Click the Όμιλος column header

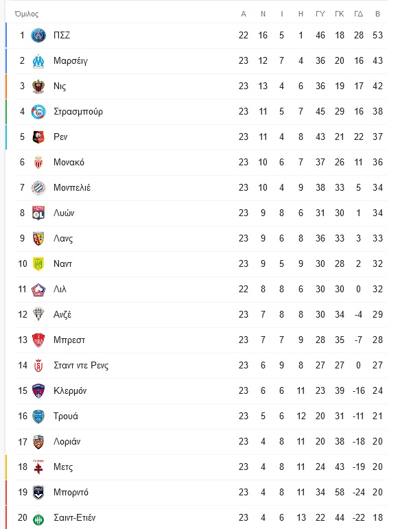pos(27,14)
